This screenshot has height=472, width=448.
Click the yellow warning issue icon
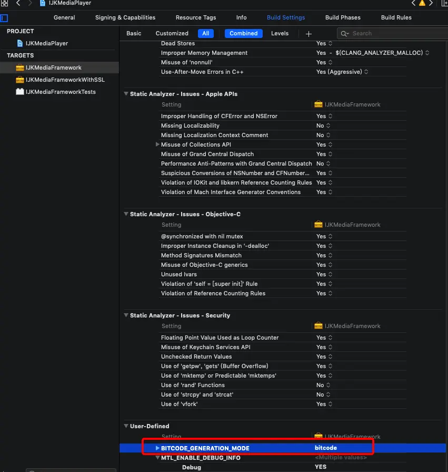click(x=422, y=3)
